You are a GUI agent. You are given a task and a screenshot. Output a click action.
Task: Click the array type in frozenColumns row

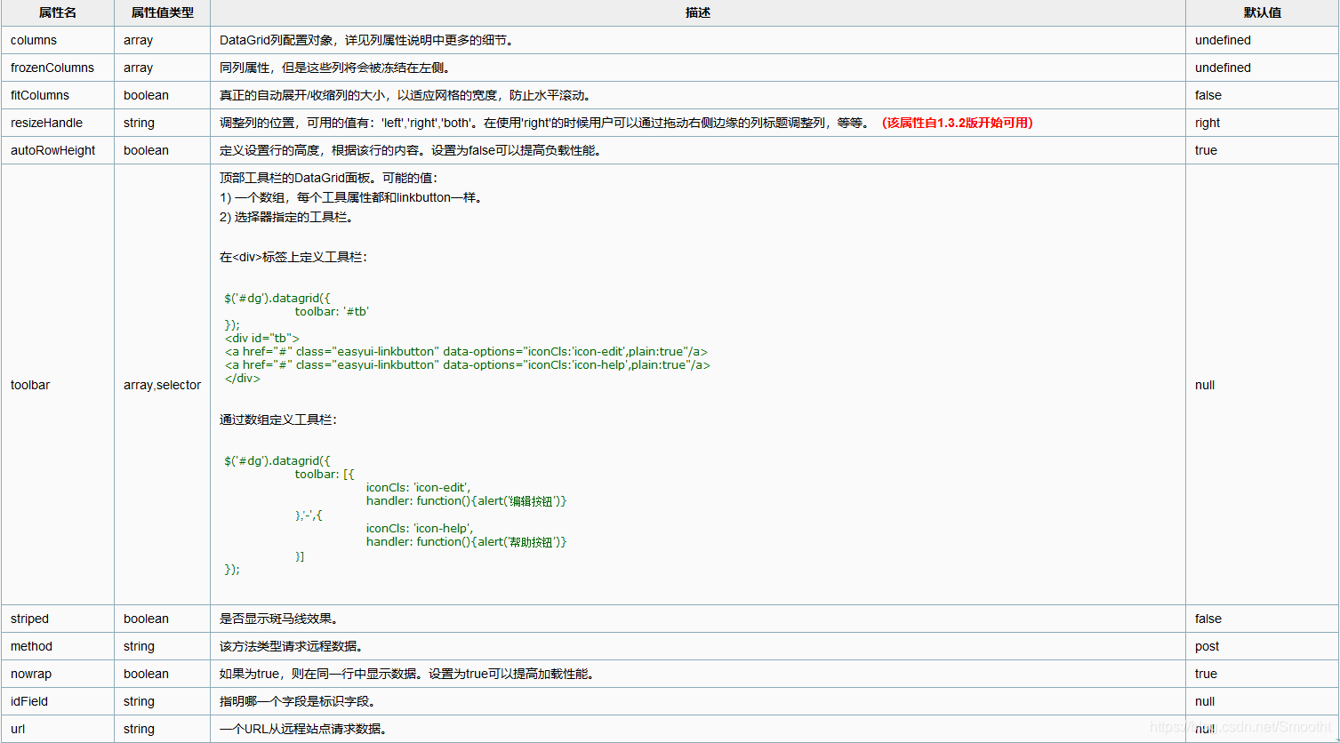pyautogui.click(x=138, y=68)
